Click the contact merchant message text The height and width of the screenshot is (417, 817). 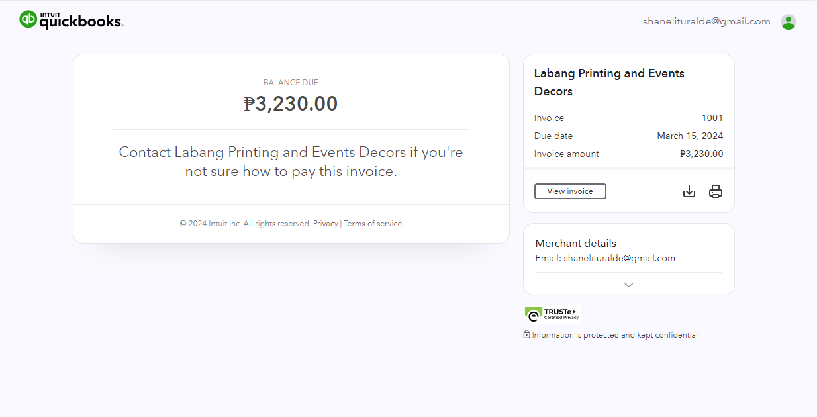291,162
